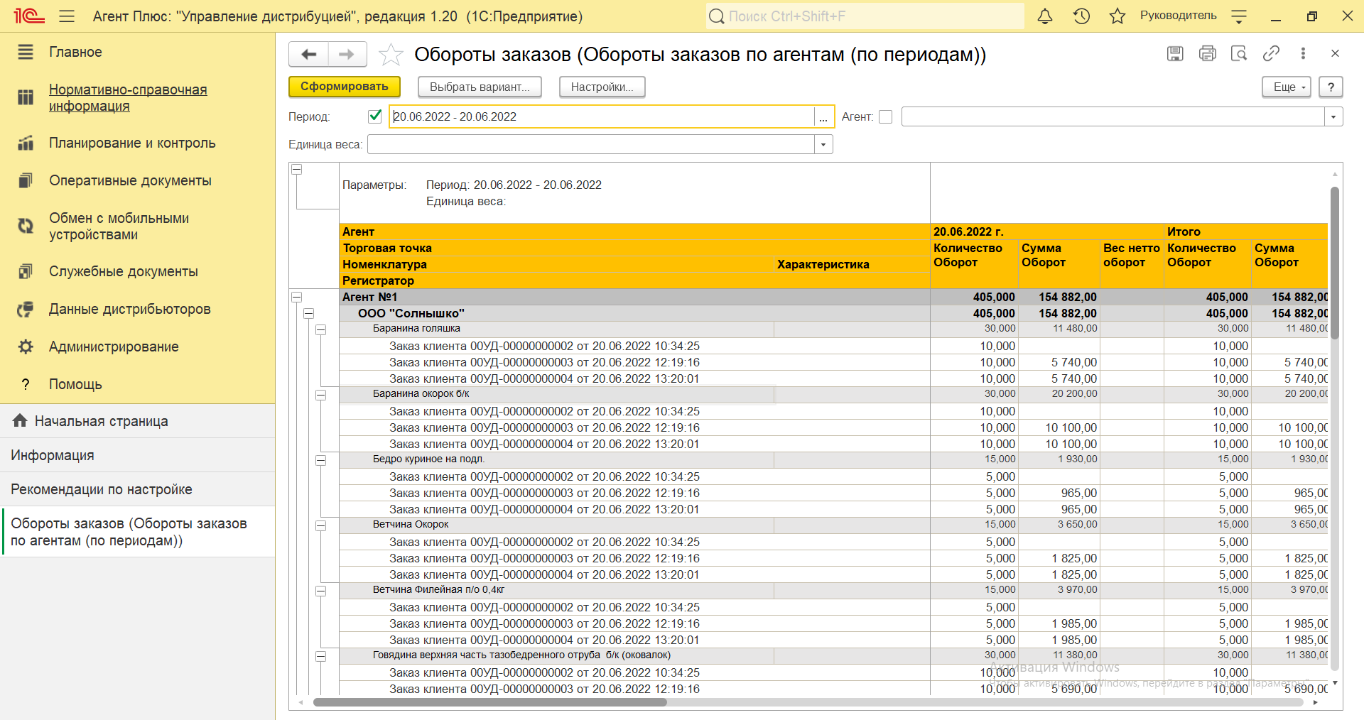Click the Период date range field
Image resolution: width=1364 pixels, height=720 pixels.
tap(602, 116)
